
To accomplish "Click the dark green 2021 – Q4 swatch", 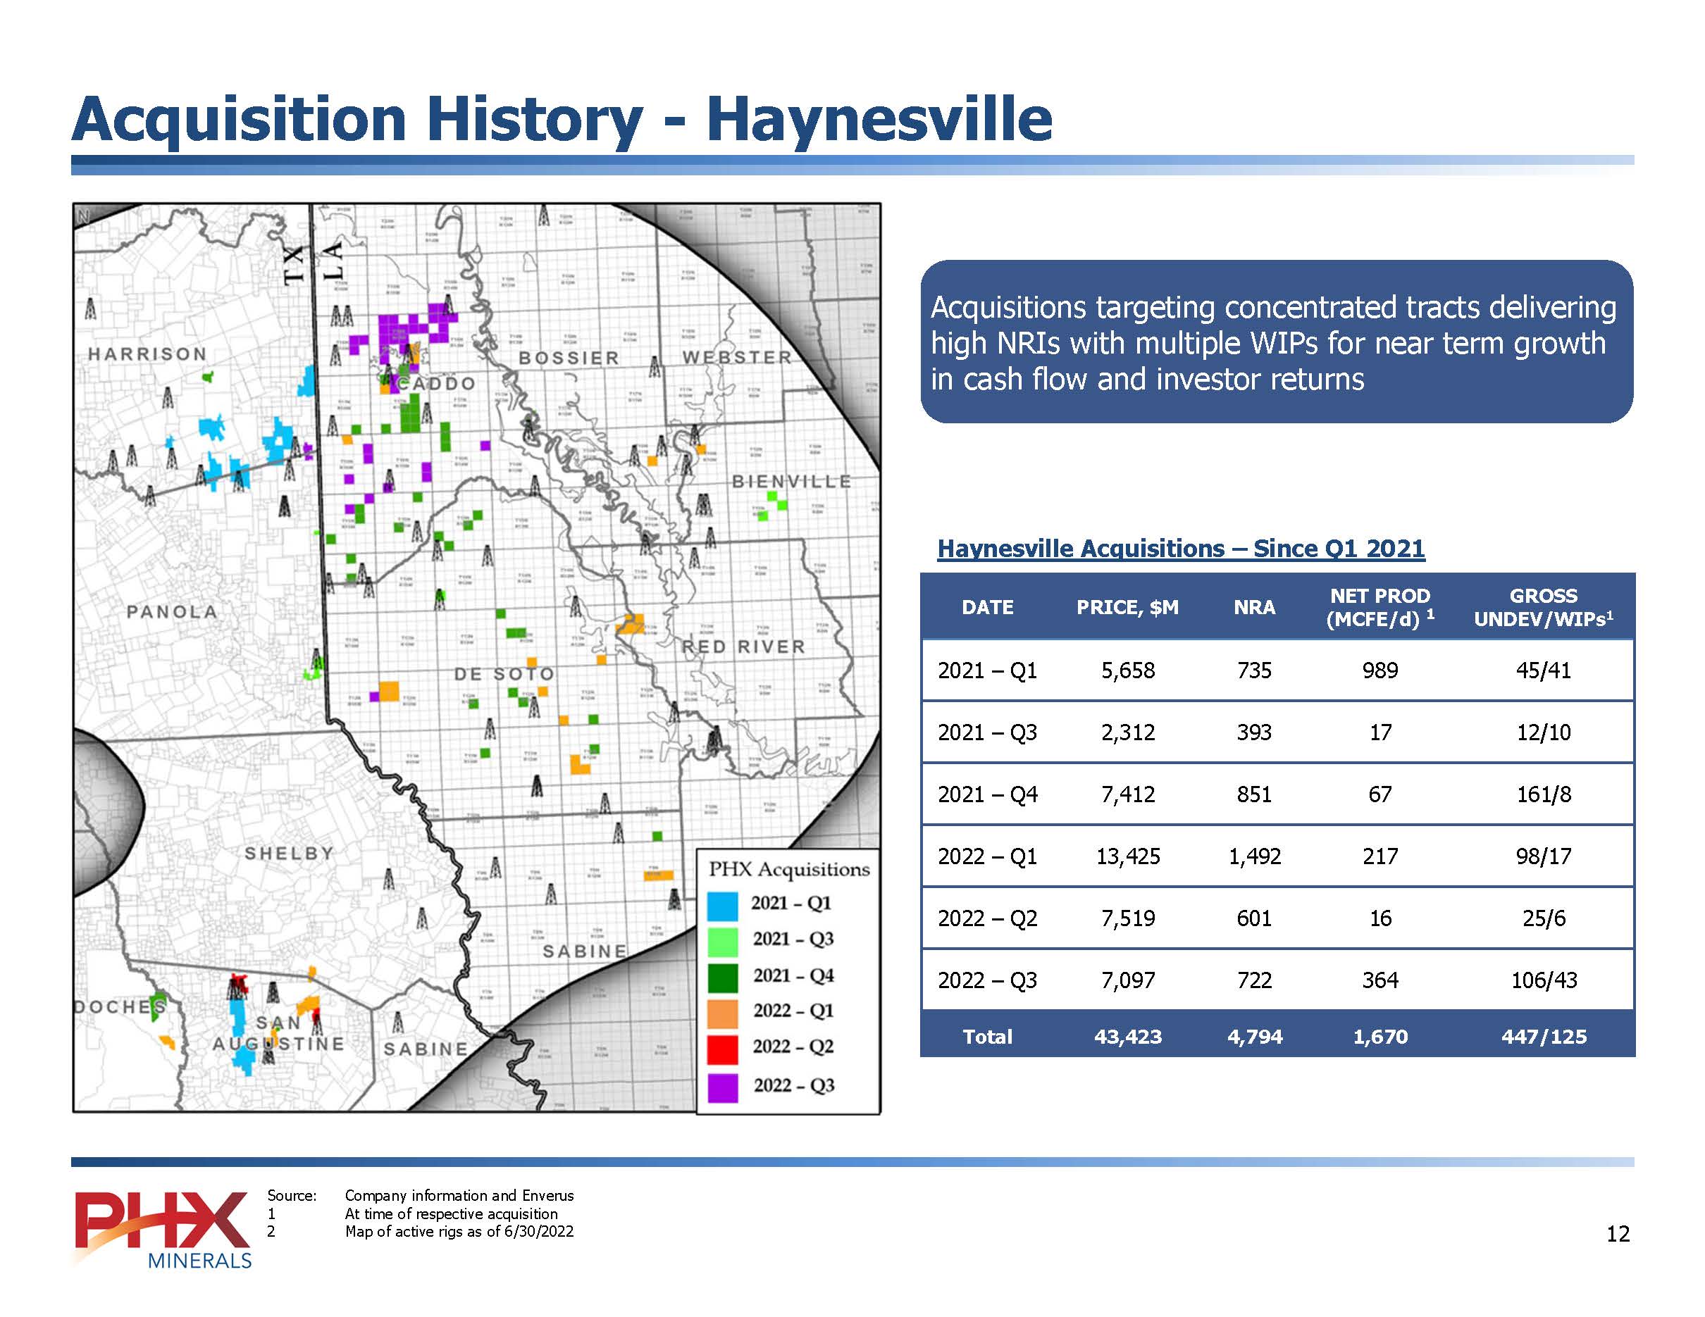I will tap(722, 977).
